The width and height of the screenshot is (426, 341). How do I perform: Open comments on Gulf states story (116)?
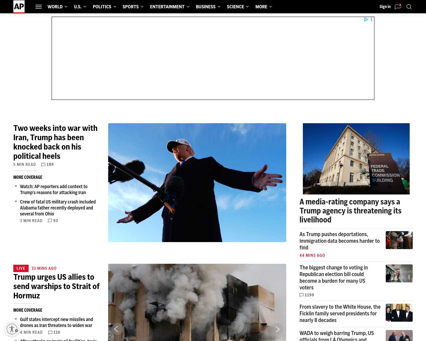[54, 332]
